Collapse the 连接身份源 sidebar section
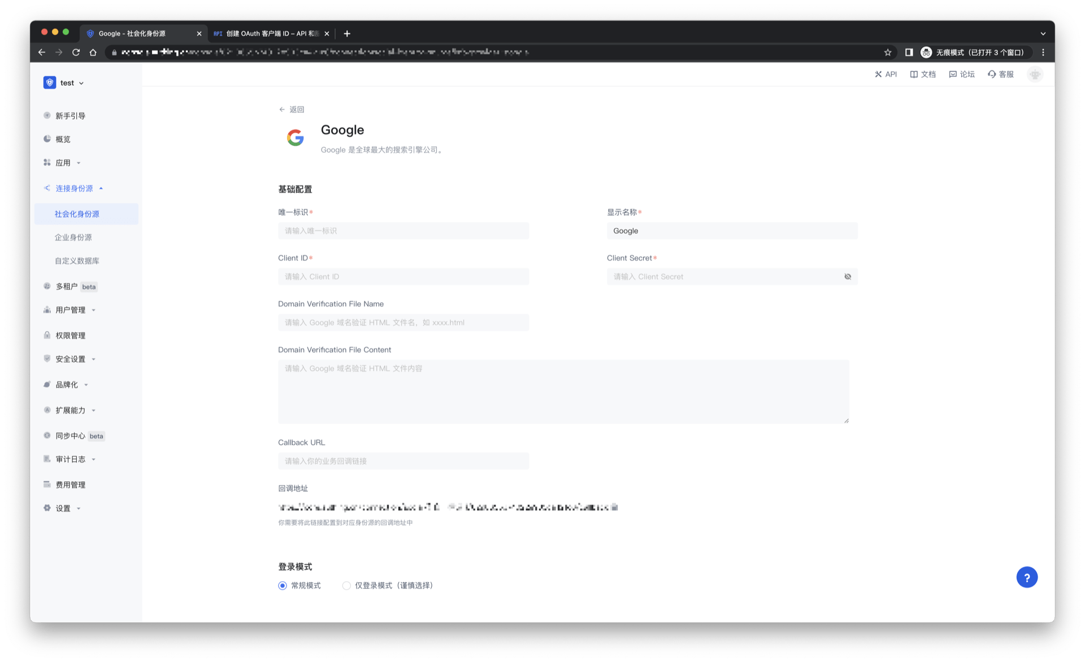 click(74, 188)
